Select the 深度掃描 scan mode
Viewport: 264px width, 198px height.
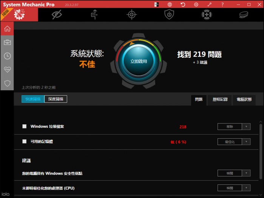56,99
